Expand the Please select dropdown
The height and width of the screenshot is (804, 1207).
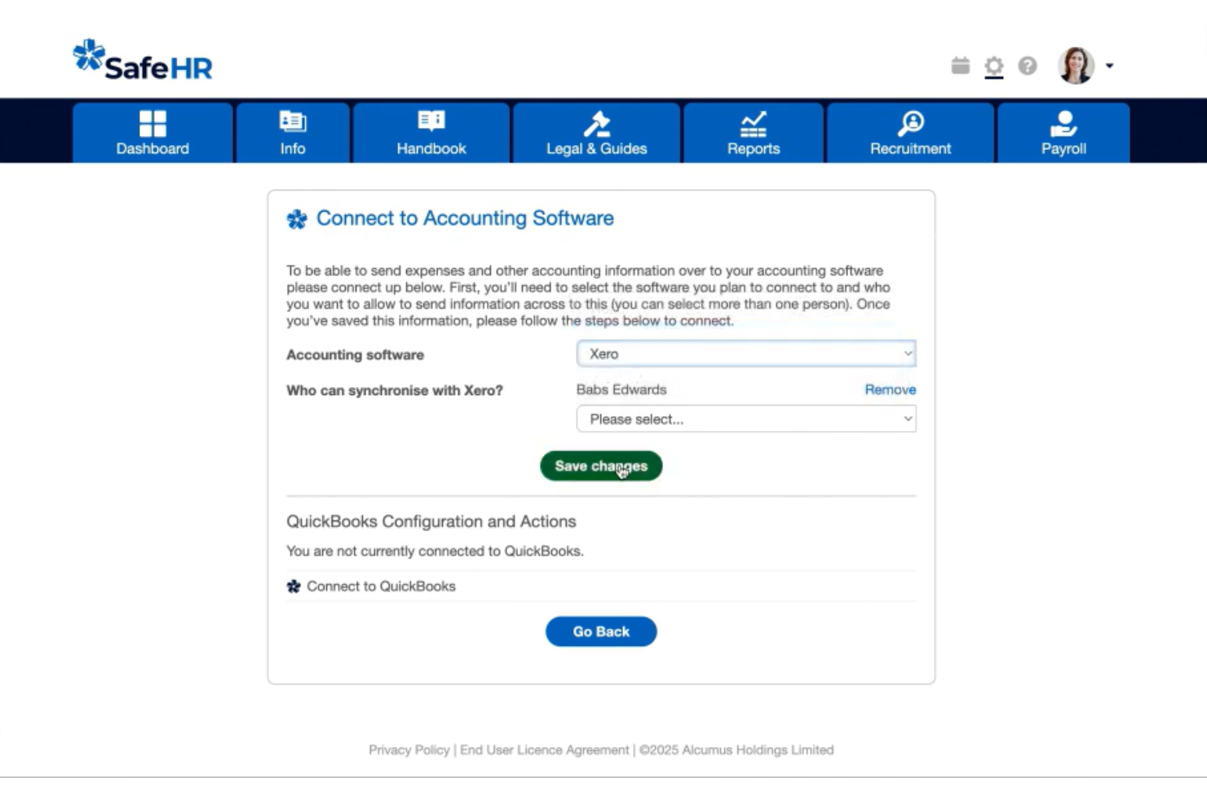pos(746,419)
